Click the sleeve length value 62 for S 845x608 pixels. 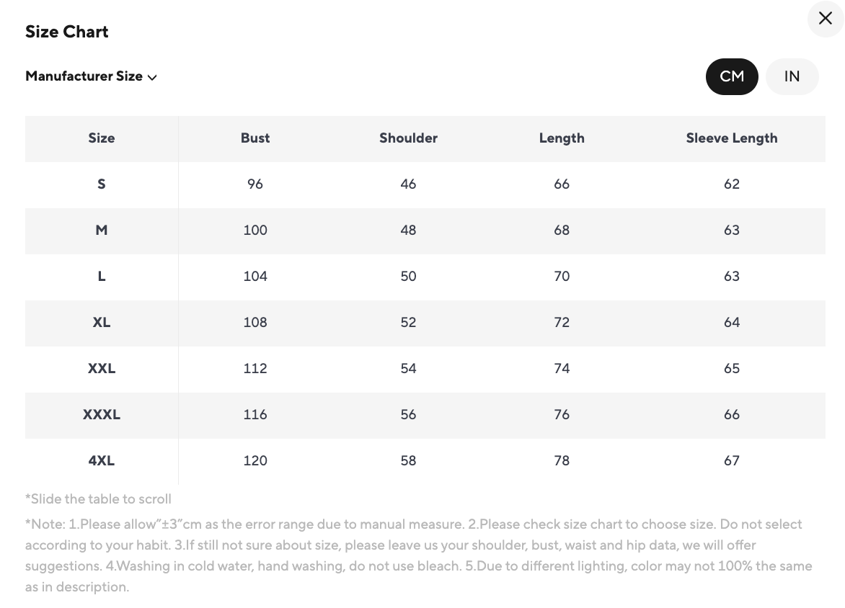coord(732,184)
